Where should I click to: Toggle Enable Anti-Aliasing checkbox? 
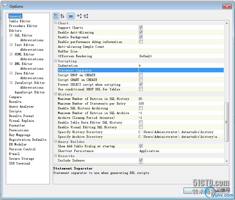click(x=141, y=32)
